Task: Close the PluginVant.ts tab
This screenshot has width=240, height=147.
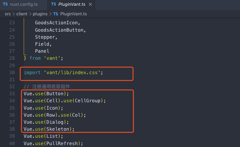Action: click(91, 4)
